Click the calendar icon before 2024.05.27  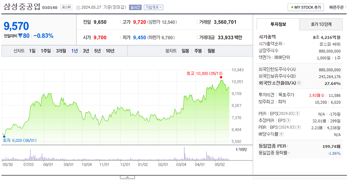pos(78,8)
